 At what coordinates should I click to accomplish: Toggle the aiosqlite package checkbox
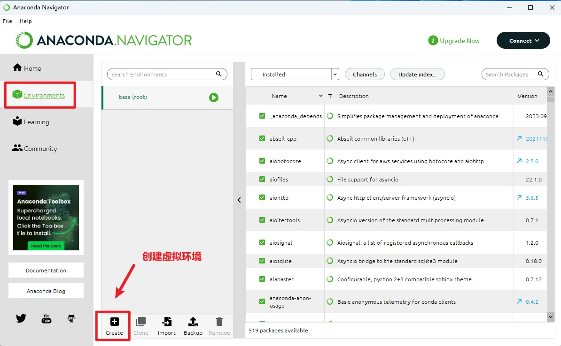(x=262, y=261)
